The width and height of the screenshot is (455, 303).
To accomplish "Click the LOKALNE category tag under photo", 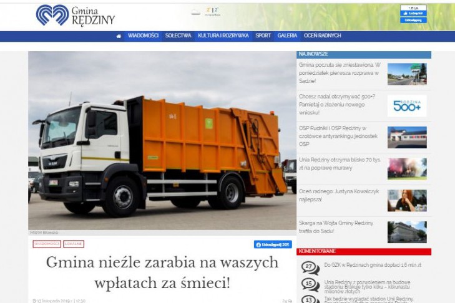I will click(74, 244).
